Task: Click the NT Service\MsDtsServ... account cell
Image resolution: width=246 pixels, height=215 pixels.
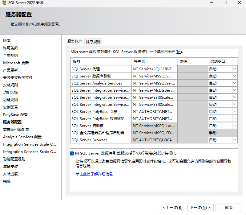Action: point(155,90)
